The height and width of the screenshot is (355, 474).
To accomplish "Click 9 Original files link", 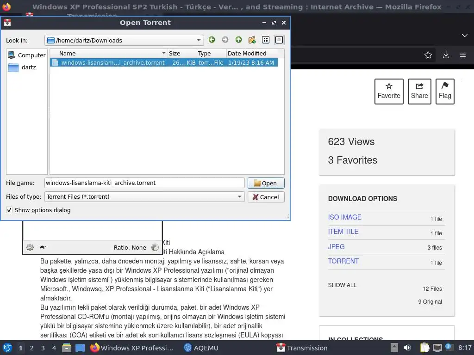I will tap(430, 301).
